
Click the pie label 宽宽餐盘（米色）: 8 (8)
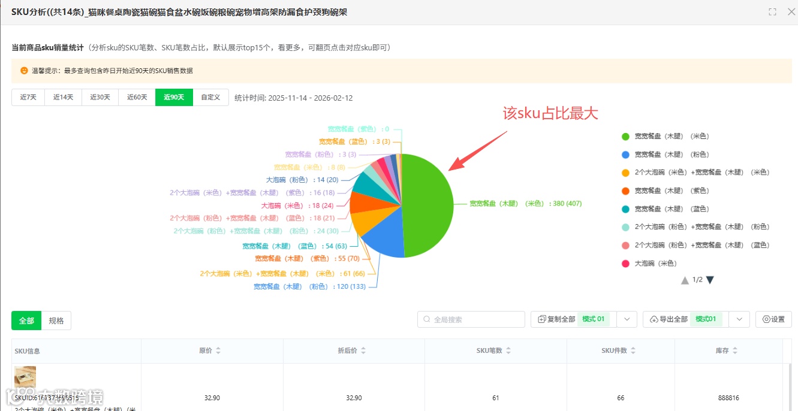[309, 168]
